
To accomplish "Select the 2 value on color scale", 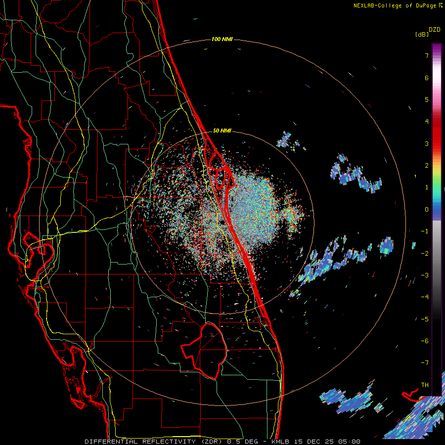I will tap(427, 166).
